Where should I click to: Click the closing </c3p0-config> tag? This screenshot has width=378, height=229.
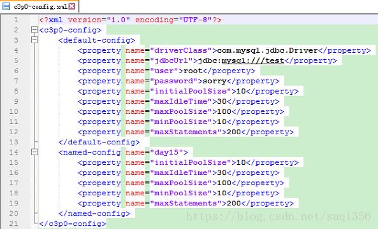(73, 224)
